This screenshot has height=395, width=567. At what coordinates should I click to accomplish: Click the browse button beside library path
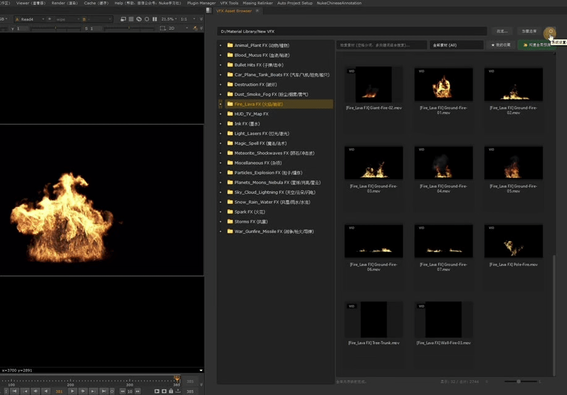pos(502,31)
